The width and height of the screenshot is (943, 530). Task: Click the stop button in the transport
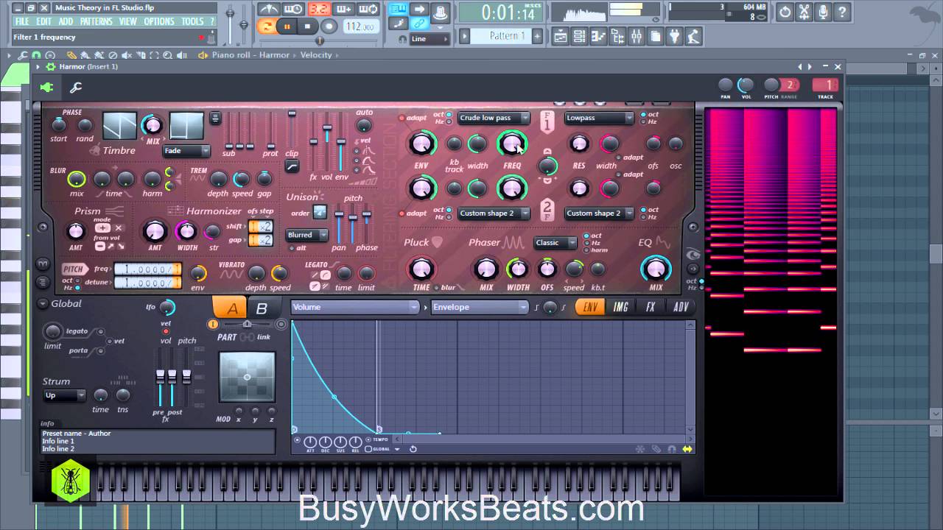(x=307, y=26)
